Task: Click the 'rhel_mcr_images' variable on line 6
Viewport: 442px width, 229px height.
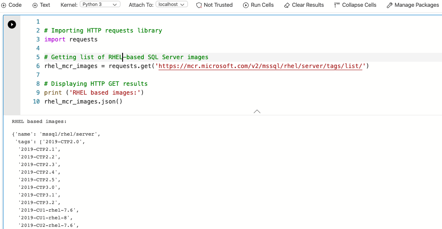Action: (71, 66)
